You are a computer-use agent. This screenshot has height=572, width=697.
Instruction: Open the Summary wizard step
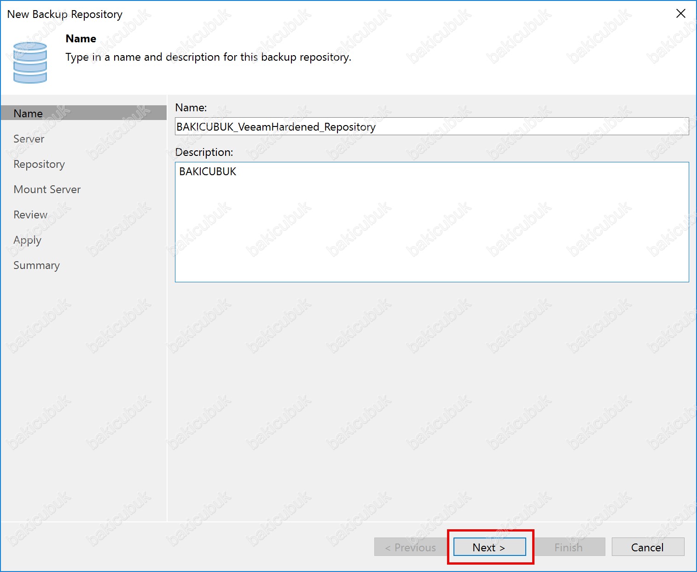(37, 265)
